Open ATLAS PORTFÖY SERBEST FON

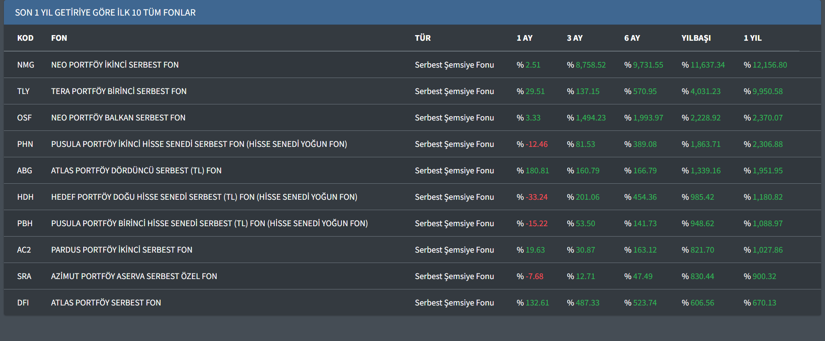coord(106,303)
